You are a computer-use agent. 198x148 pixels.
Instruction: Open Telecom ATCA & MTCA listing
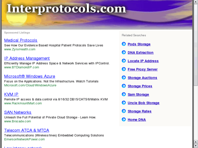(x=27, y=130)
